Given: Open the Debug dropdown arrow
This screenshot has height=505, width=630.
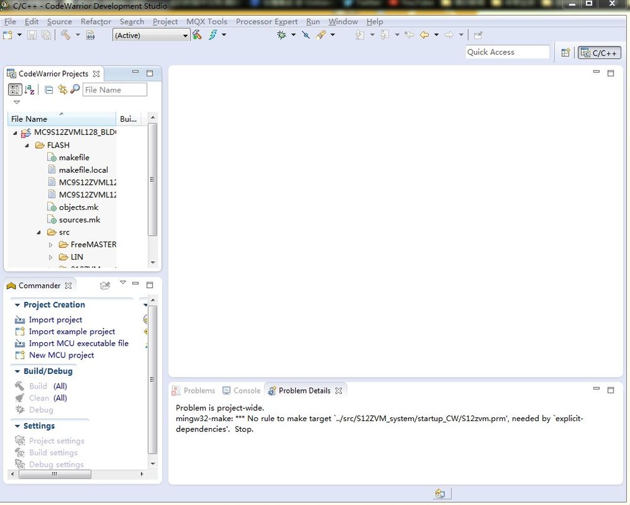Looking at the screenshot, I should tap(294, 35).
